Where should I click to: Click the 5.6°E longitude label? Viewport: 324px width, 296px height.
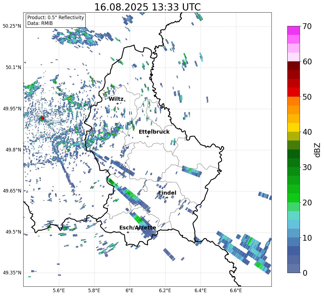click(59, 291)
